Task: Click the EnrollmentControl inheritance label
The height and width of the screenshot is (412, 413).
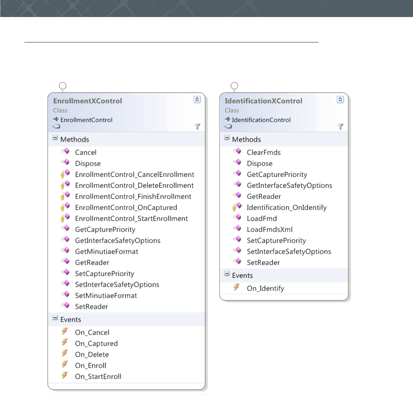Action: (x=86, y=120)
